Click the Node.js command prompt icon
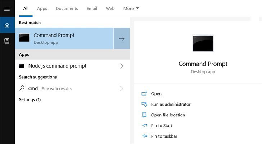 point(22,66)
